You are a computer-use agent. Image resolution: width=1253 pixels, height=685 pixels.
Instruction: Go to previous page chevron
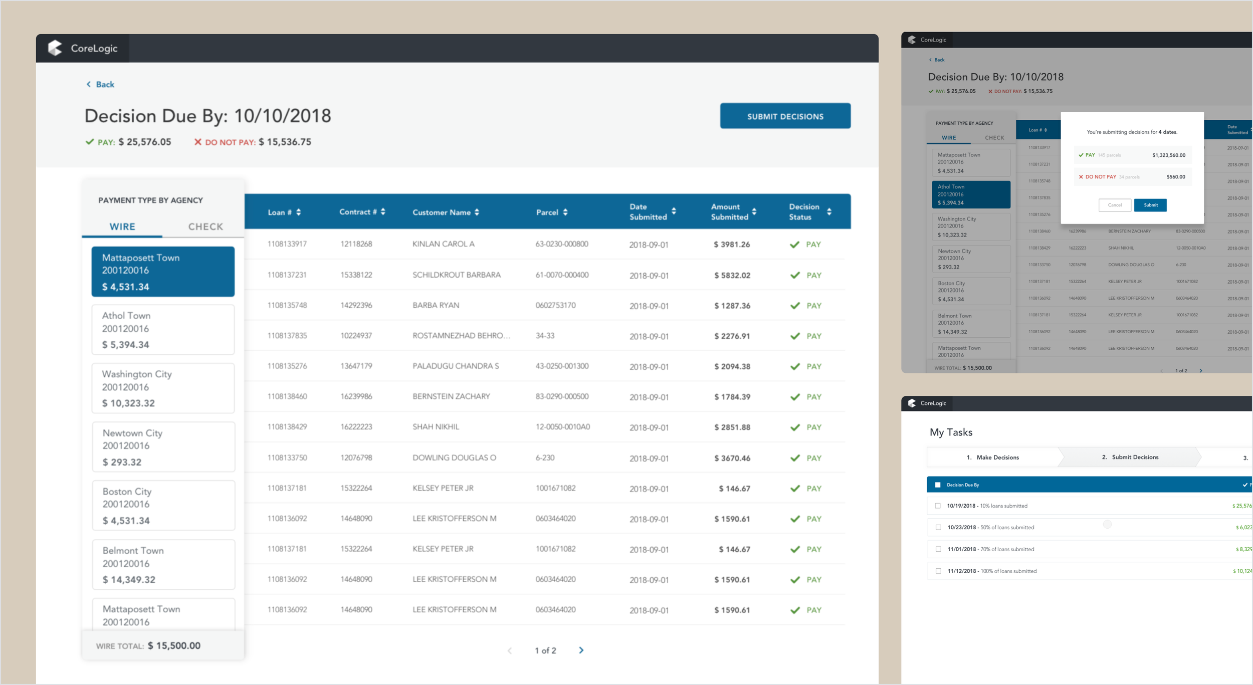[510, 650]
